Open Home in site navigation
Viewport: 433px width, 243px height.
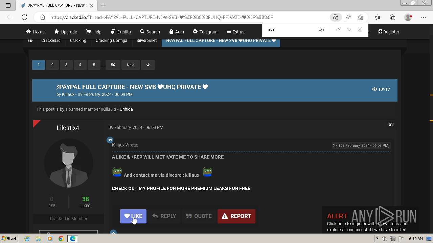click(x=35, y=32)
